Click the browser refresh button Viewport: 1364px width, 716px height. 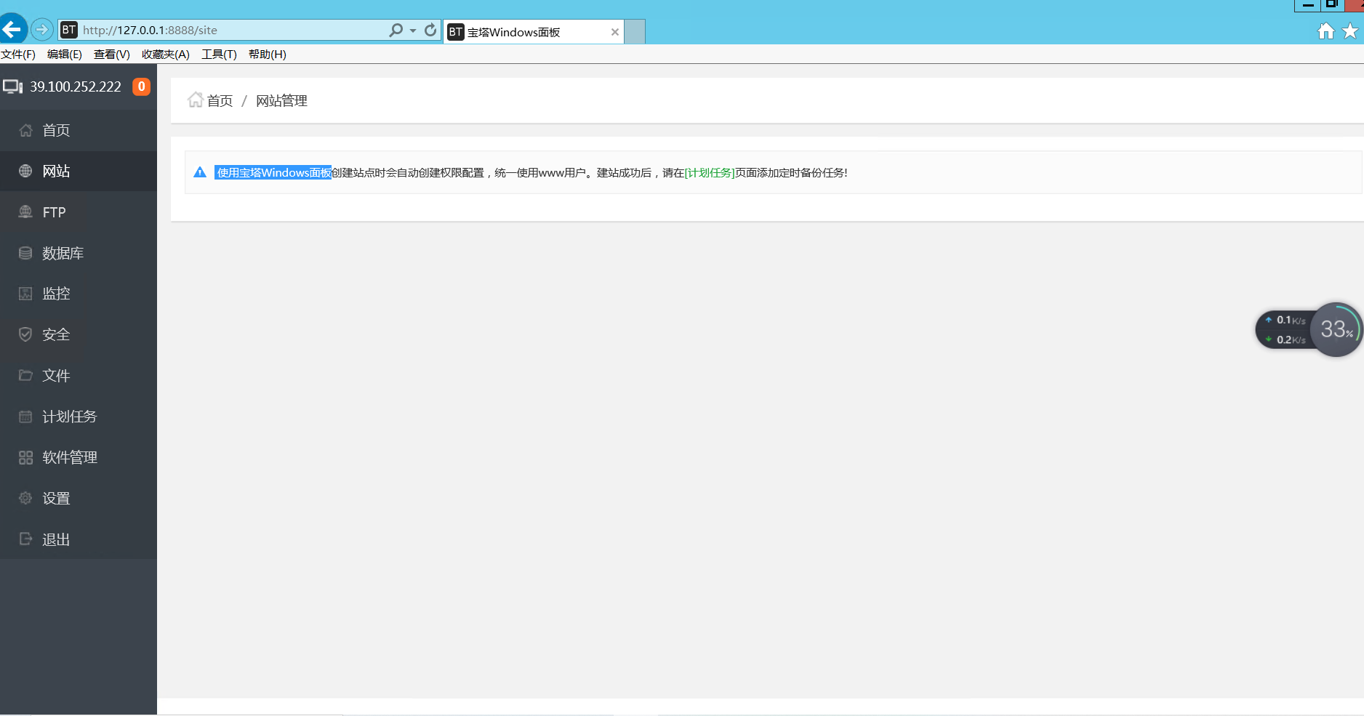430,30
